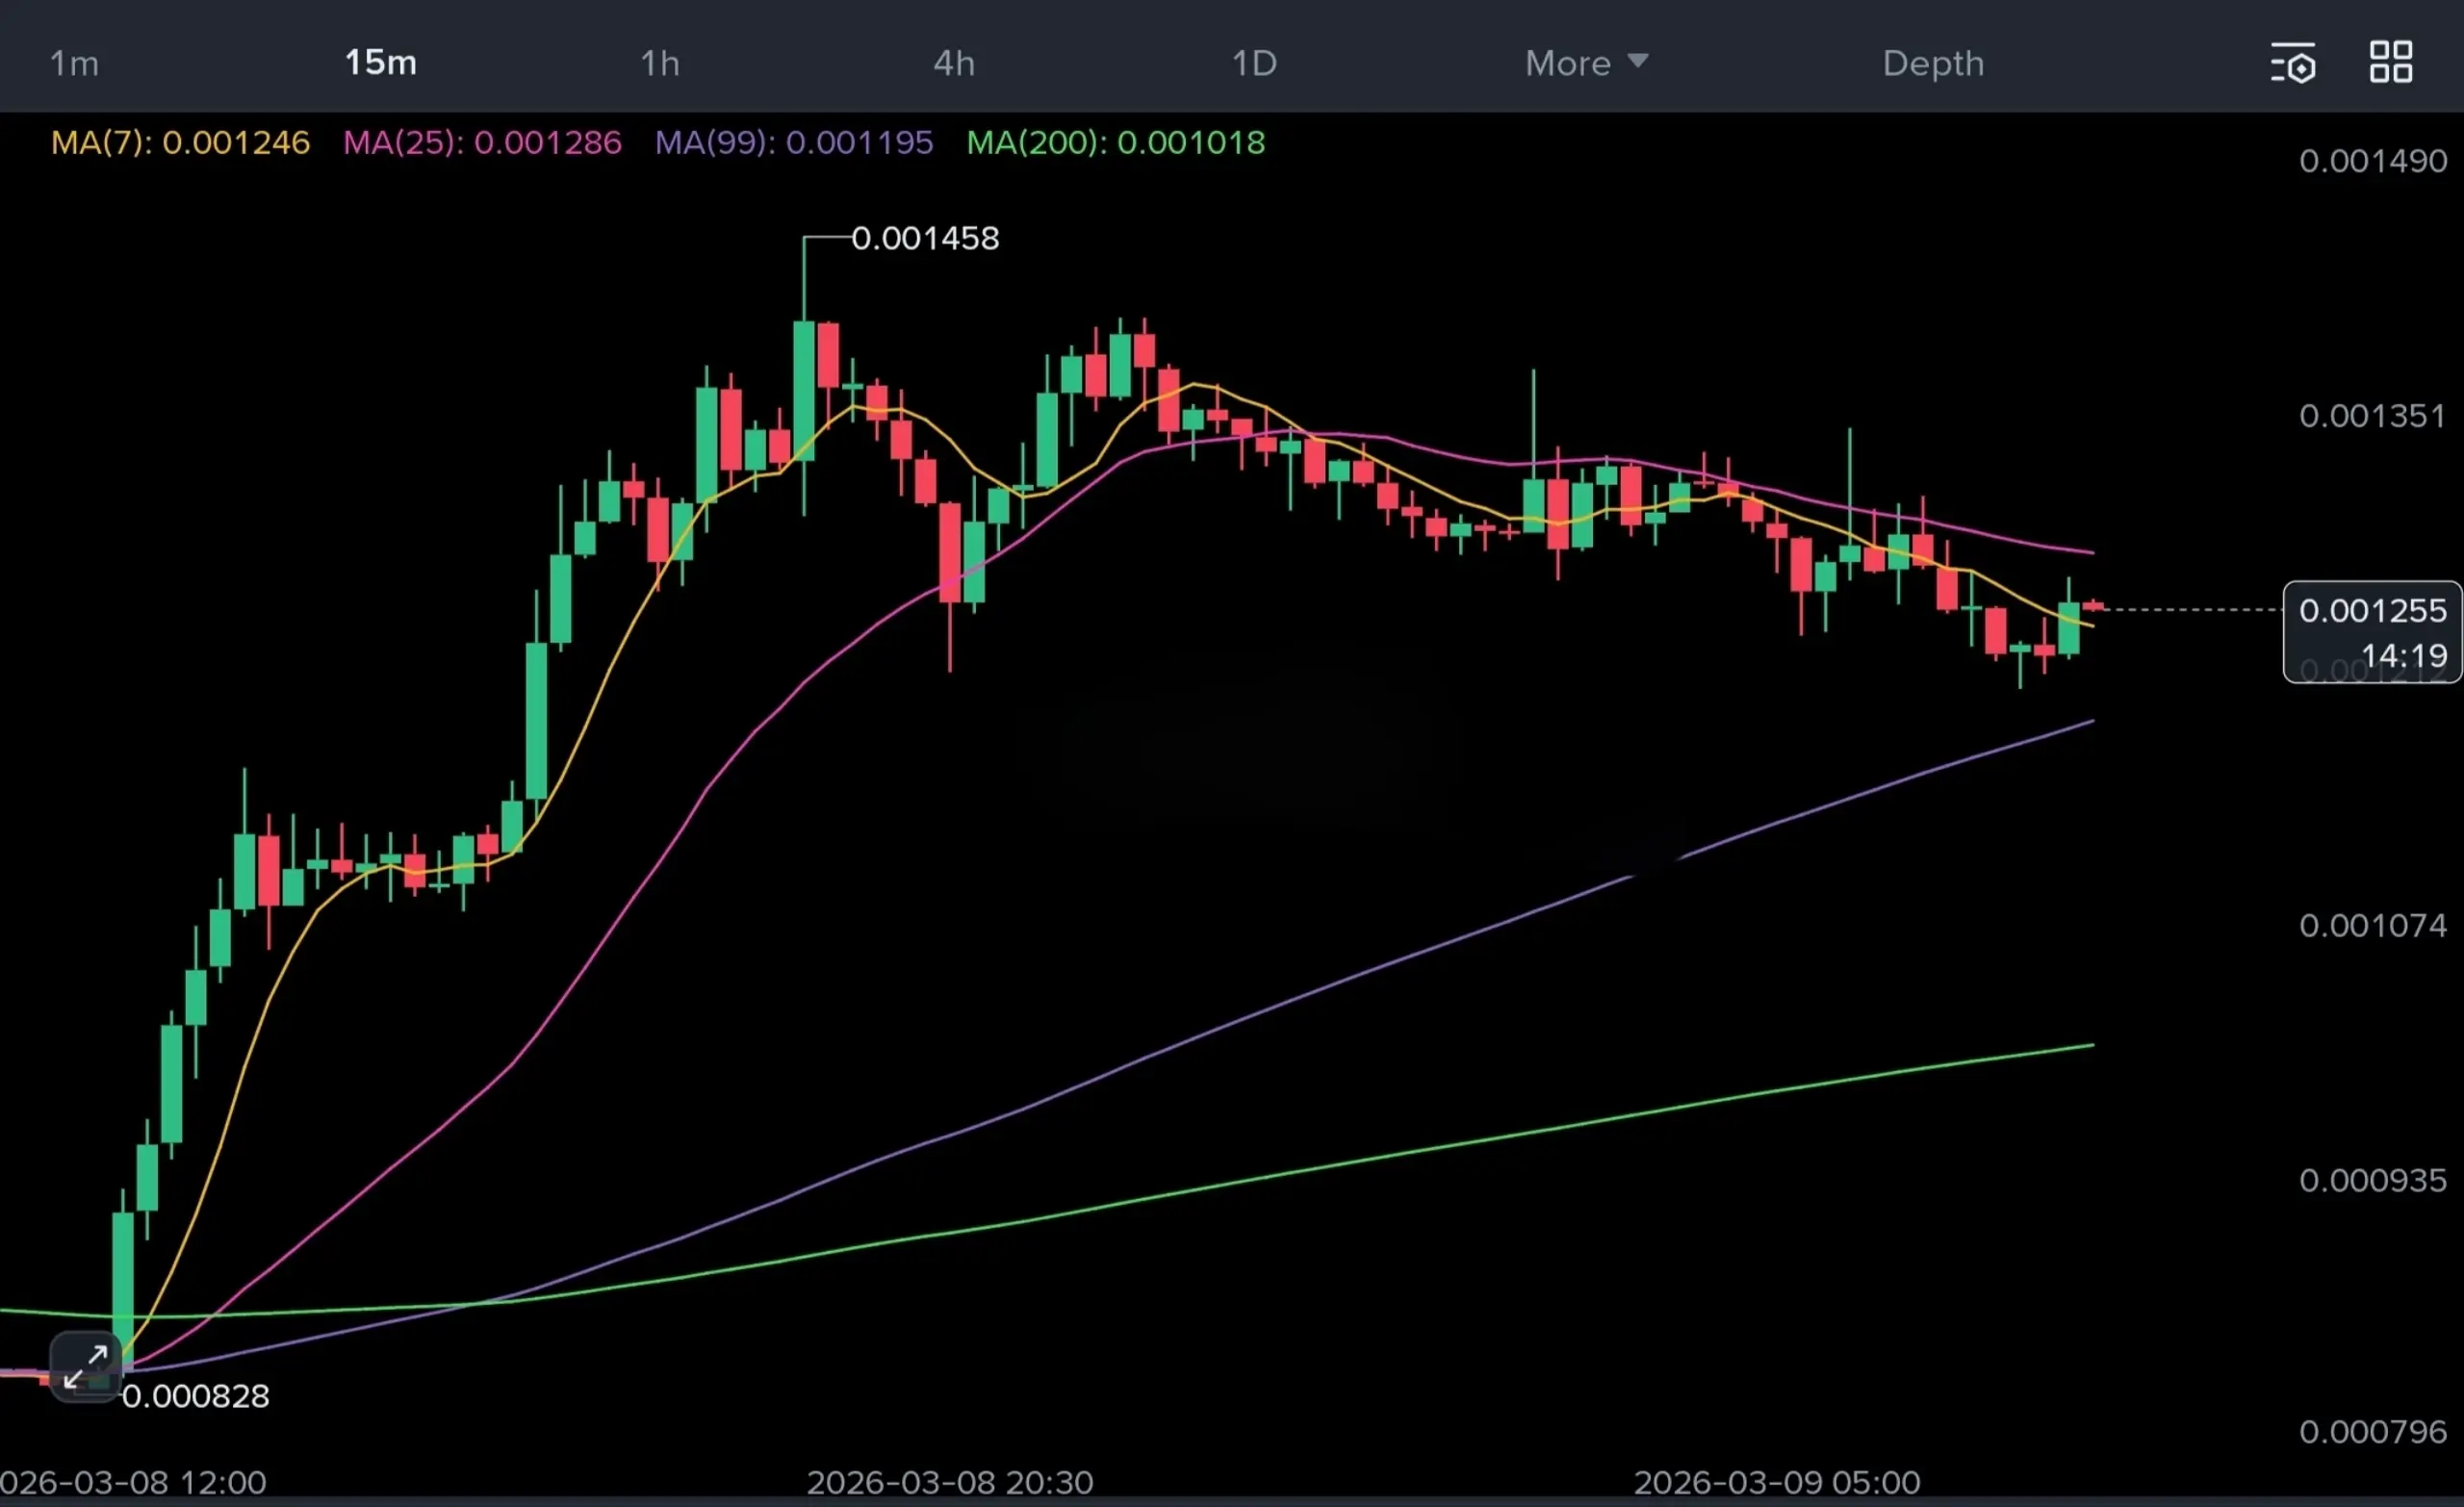Image resolution: width=2464 pixels, height=1507 pixels.
Task: Click the MA(25) indicator label
Action: [x=482, y=142]
